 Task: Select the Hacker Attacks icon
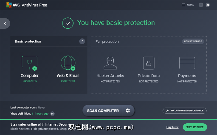tap(110, 63)
